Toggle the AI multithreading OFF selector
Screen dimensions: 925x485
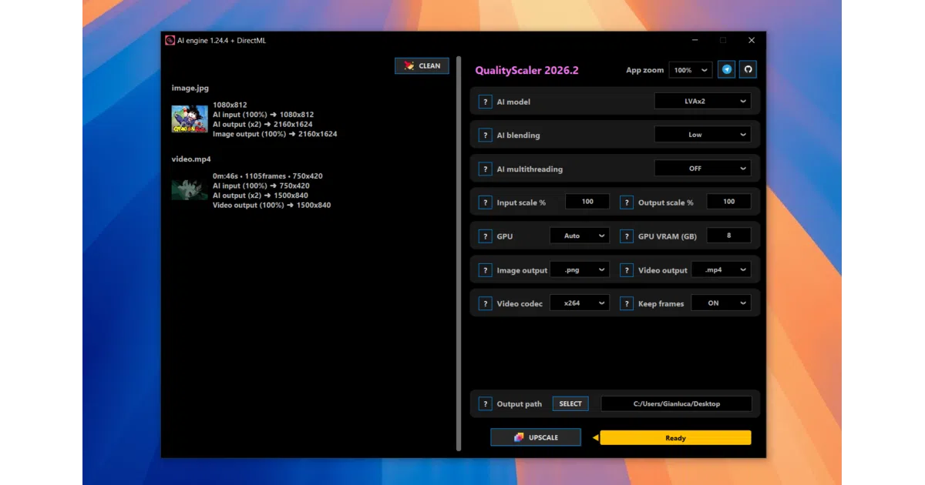pos(702,168)
